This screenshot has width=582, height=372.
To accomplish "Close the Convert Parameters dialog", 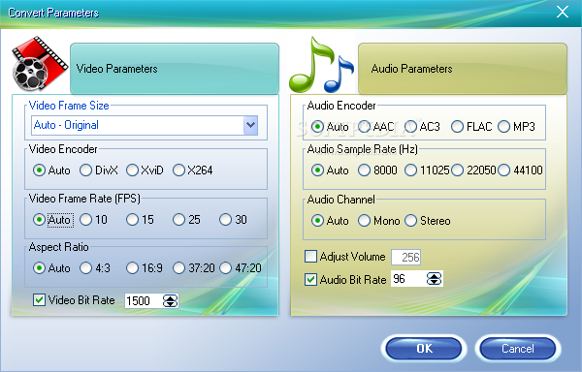I will [563, 12].
